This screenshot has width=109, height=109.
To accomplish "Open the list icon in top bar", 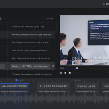I will click(x=104, y=4).
